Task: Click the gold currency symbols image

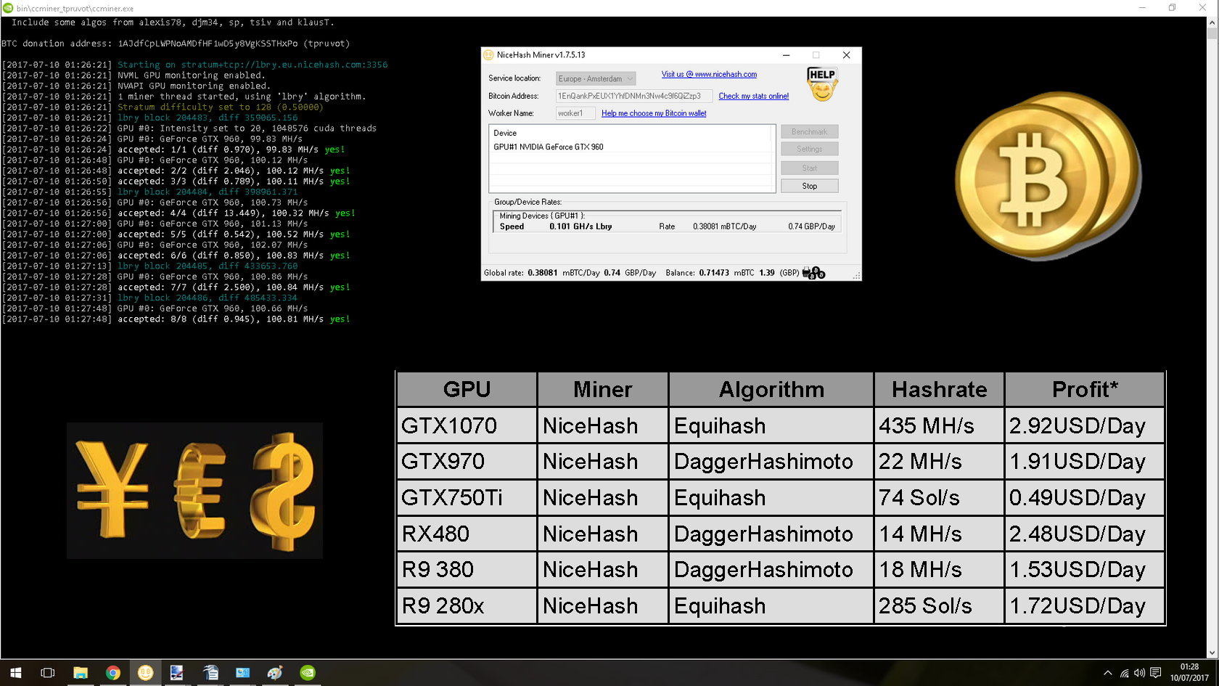Action: pyautogui.click(x=194, y=491)
